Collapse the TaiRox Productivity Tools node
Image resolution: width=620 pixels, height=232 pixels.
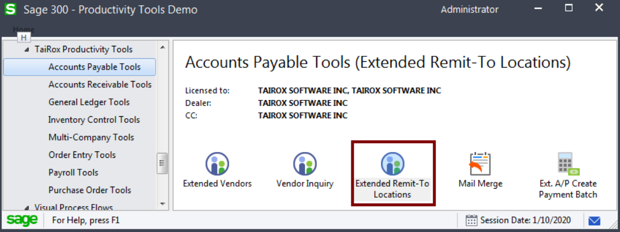[x=27, y=50]
